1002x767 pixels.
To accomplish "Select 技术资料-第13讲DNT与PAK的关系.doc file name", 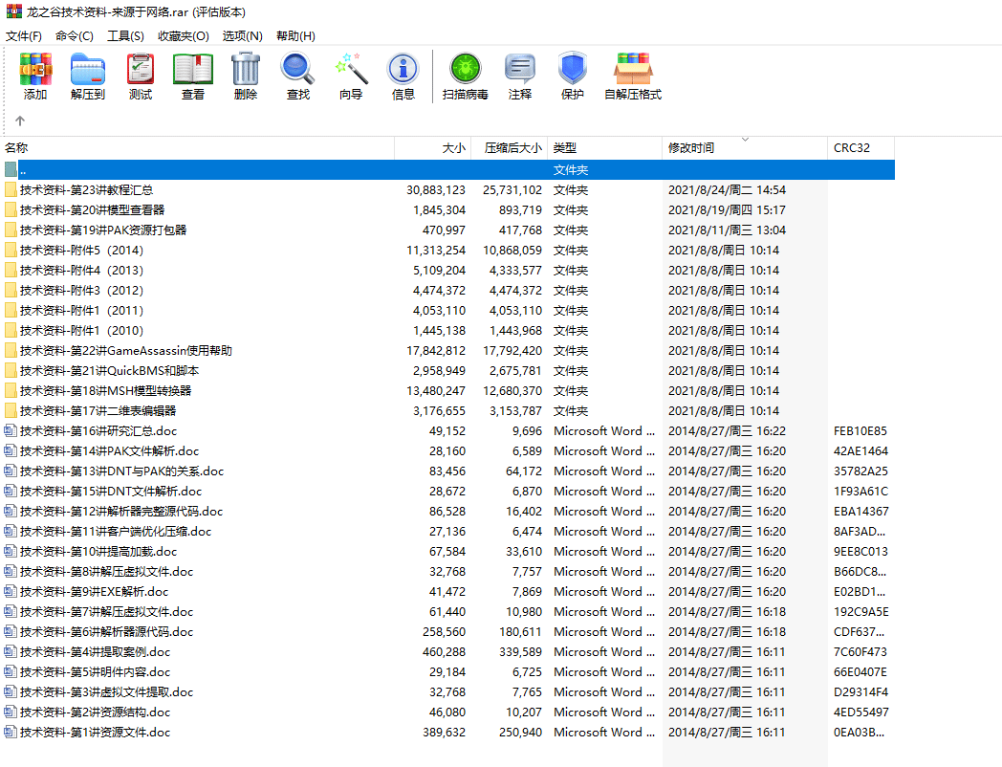I will coord(121,471).
